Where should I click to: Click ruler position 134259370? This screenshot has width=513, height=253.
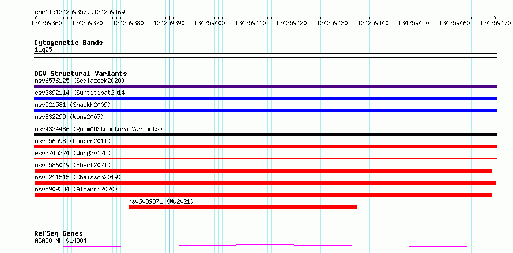click(88, 23)
